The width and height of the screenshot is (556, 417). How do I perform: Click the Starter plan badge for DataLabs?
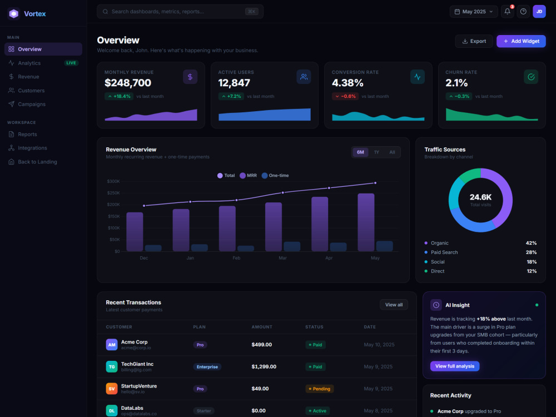click(204, 411)
